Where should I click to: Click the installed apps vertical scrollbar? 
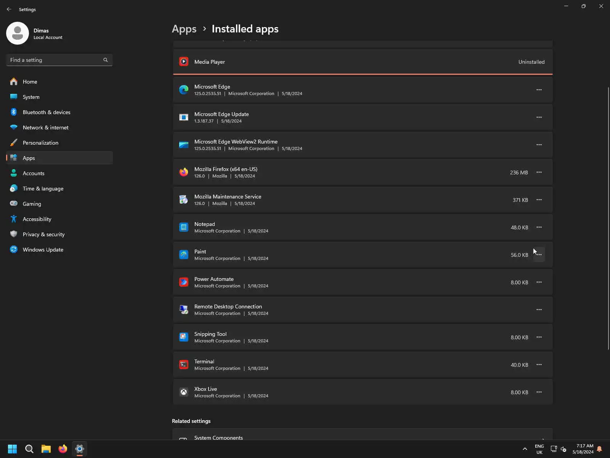click(608, 218)
